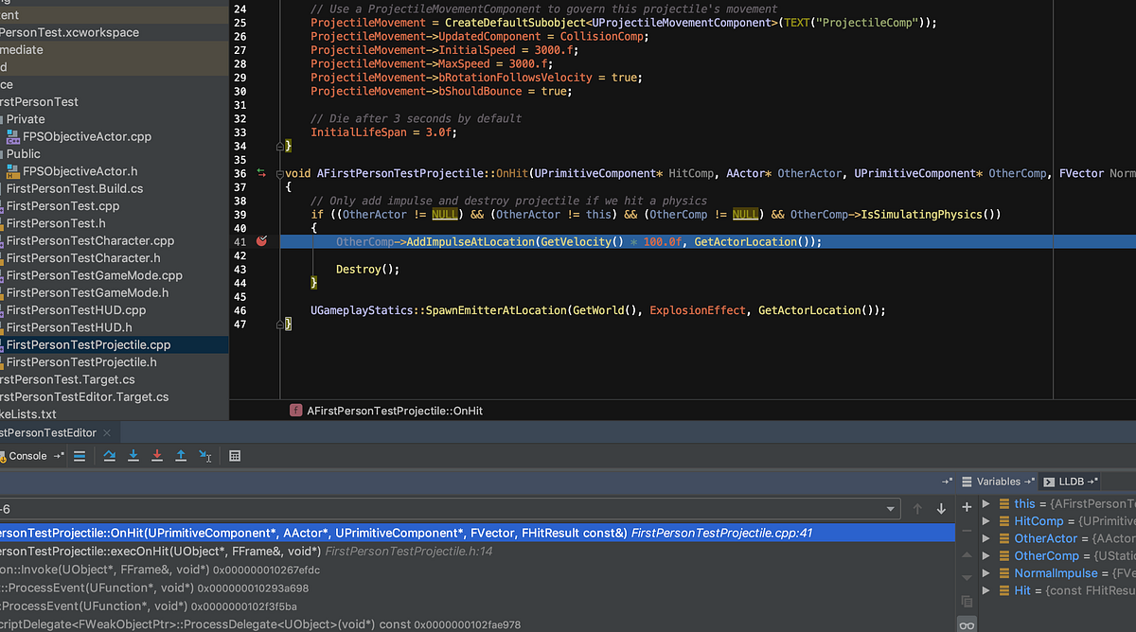
Task: Use the Smart Step Into icon
Action: (205, 455)
